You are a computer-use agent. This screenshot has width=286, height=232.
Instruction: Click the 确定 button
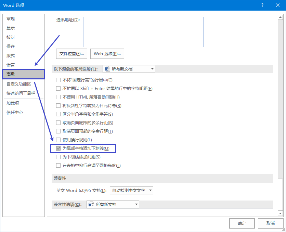[242, 223]
